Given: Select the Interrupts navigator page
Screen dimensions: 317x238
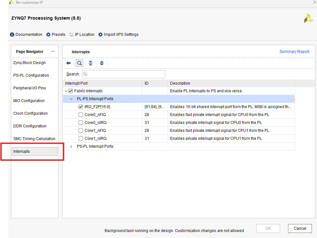Looking at the screenshot, I should point(35,151).
